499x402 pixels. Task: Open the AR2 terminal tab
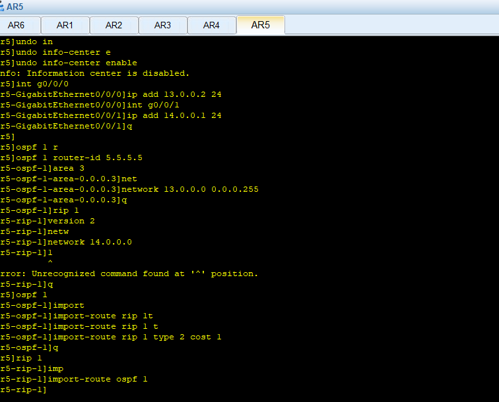click(x=114, y=25)
